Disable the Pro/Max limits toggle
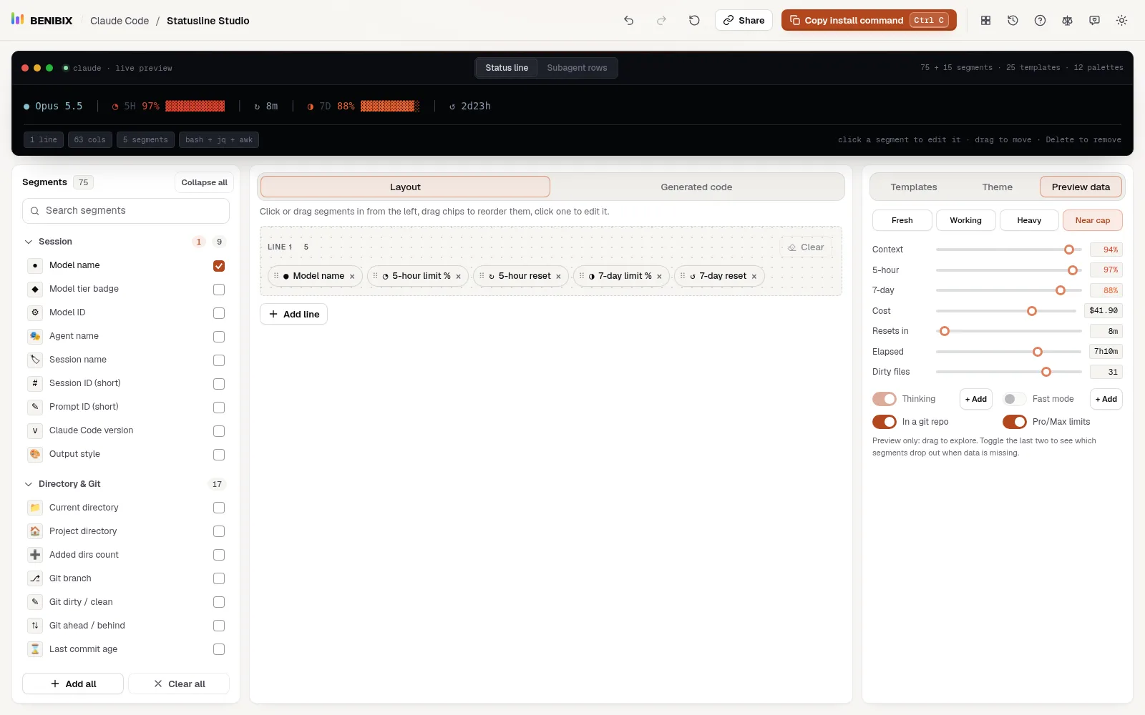1145x715 pixels. coord(1015,422)
